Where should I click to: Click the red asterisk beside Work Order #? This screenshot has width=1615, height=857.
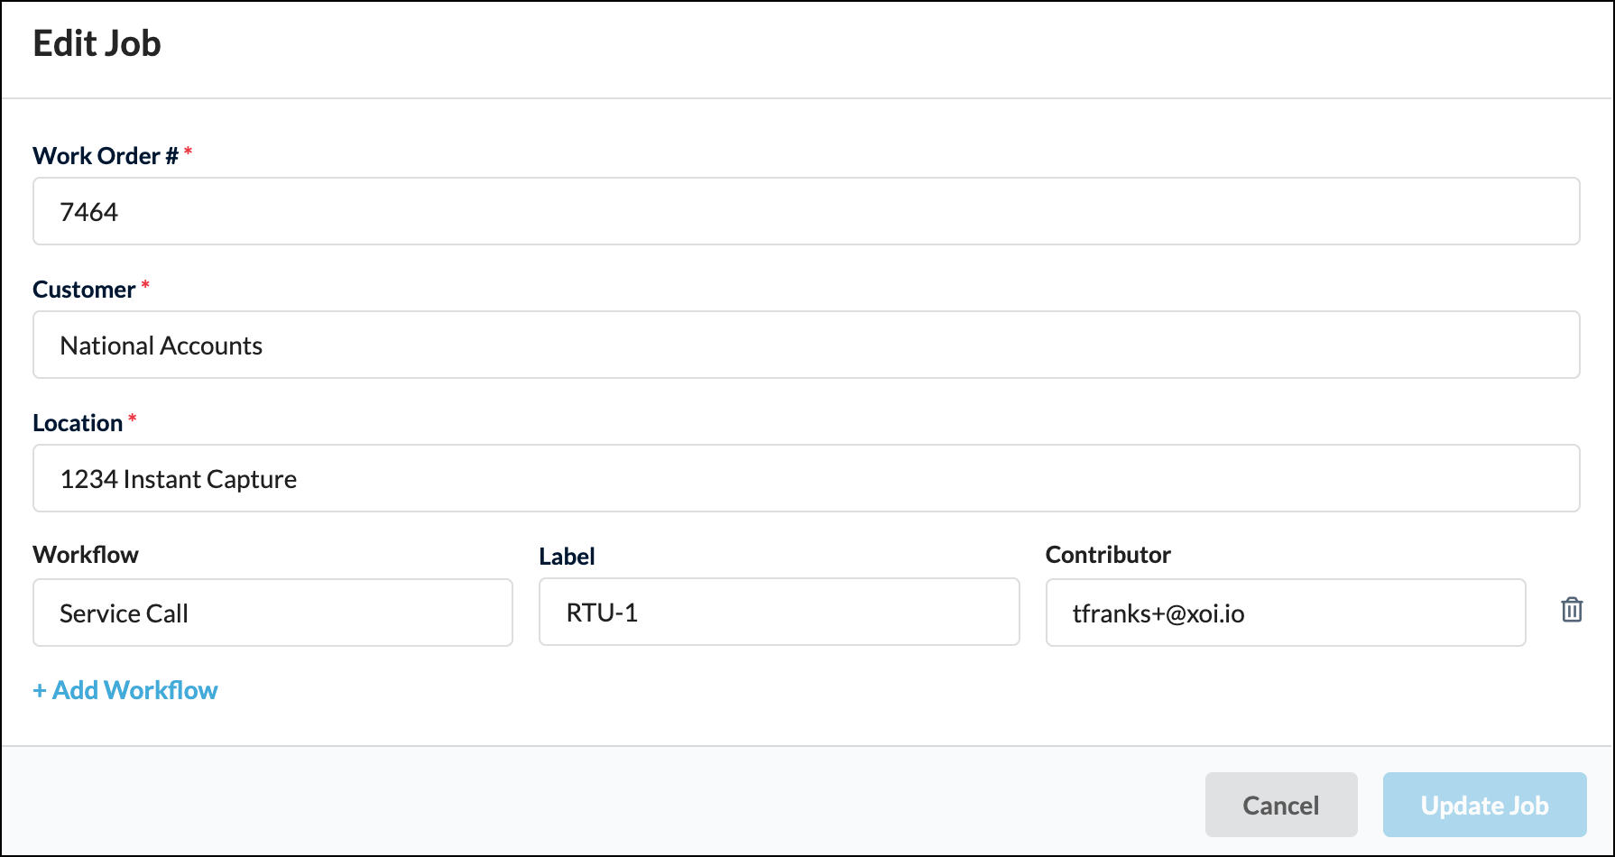(x=188, y=152)
